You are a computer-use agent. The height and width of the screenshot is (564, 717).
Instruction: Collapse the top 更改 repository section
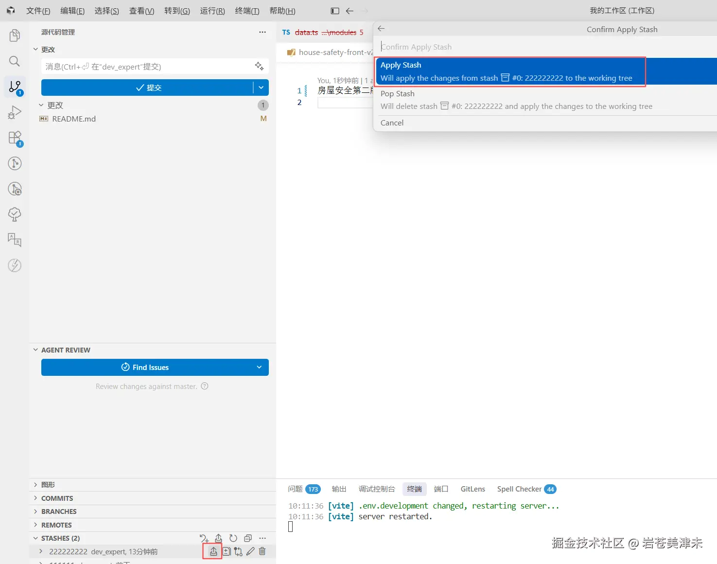(x=35, y=49)
